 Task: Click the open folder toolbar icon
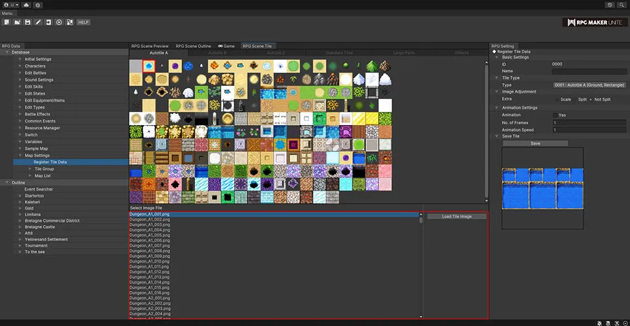point(17,22)
